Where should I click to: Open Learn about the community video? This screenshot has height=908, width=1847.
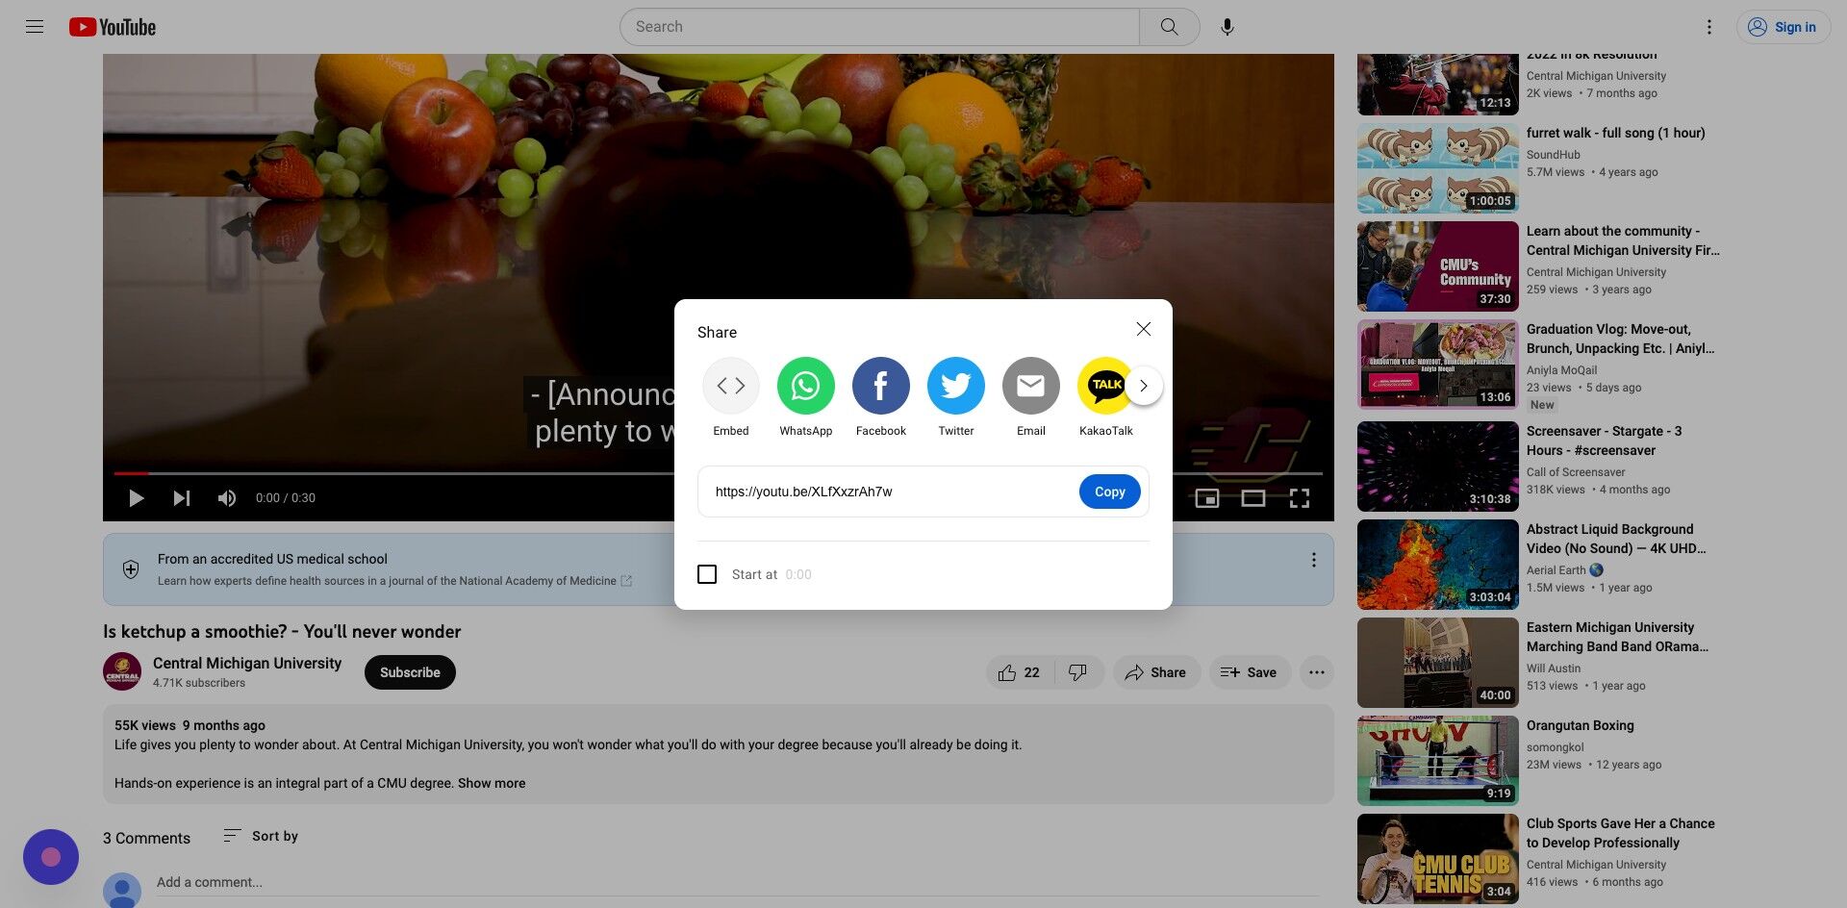click(x=1623, y=240)
